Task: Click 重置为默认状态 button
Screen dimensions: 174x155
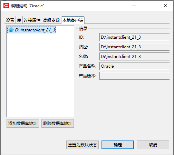Action: [x=83, y=145]
